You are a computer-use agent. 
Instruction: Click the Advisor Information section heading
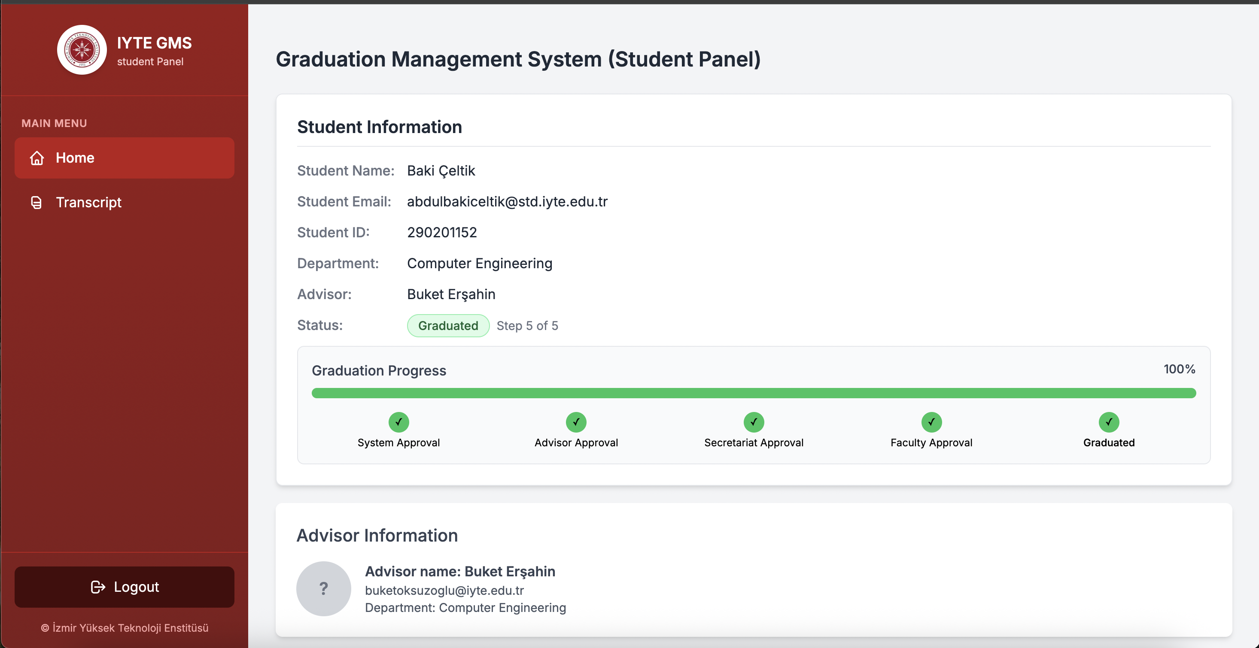(x=377, y=535)
